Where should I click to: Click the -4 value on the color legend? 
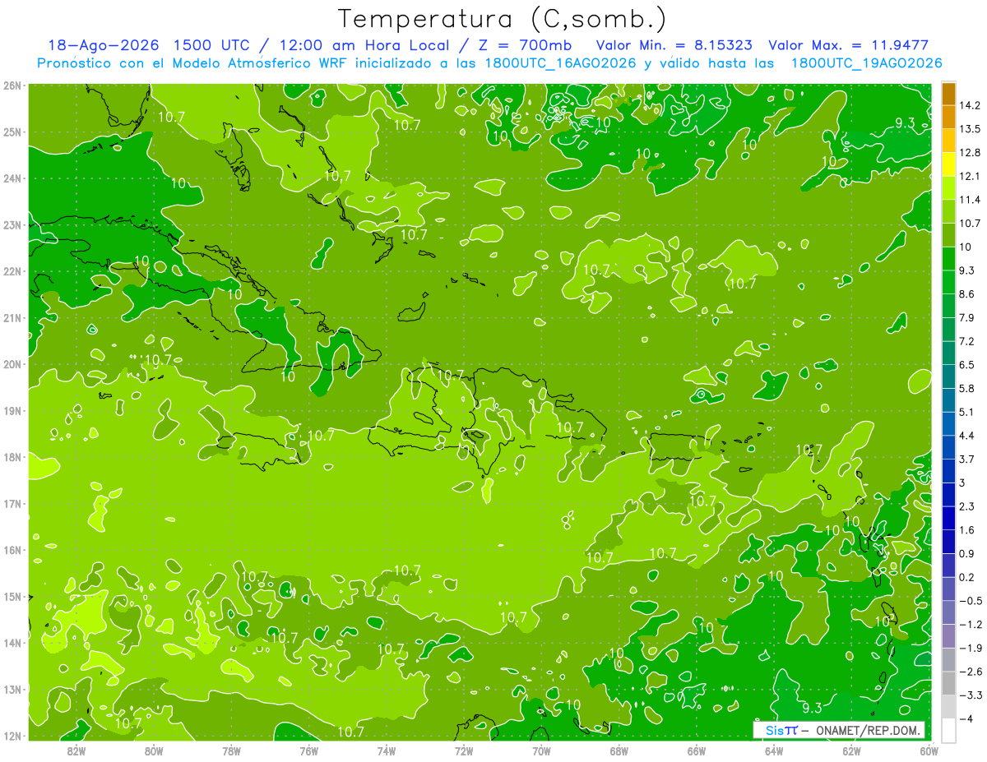click(x=966, y=718)
